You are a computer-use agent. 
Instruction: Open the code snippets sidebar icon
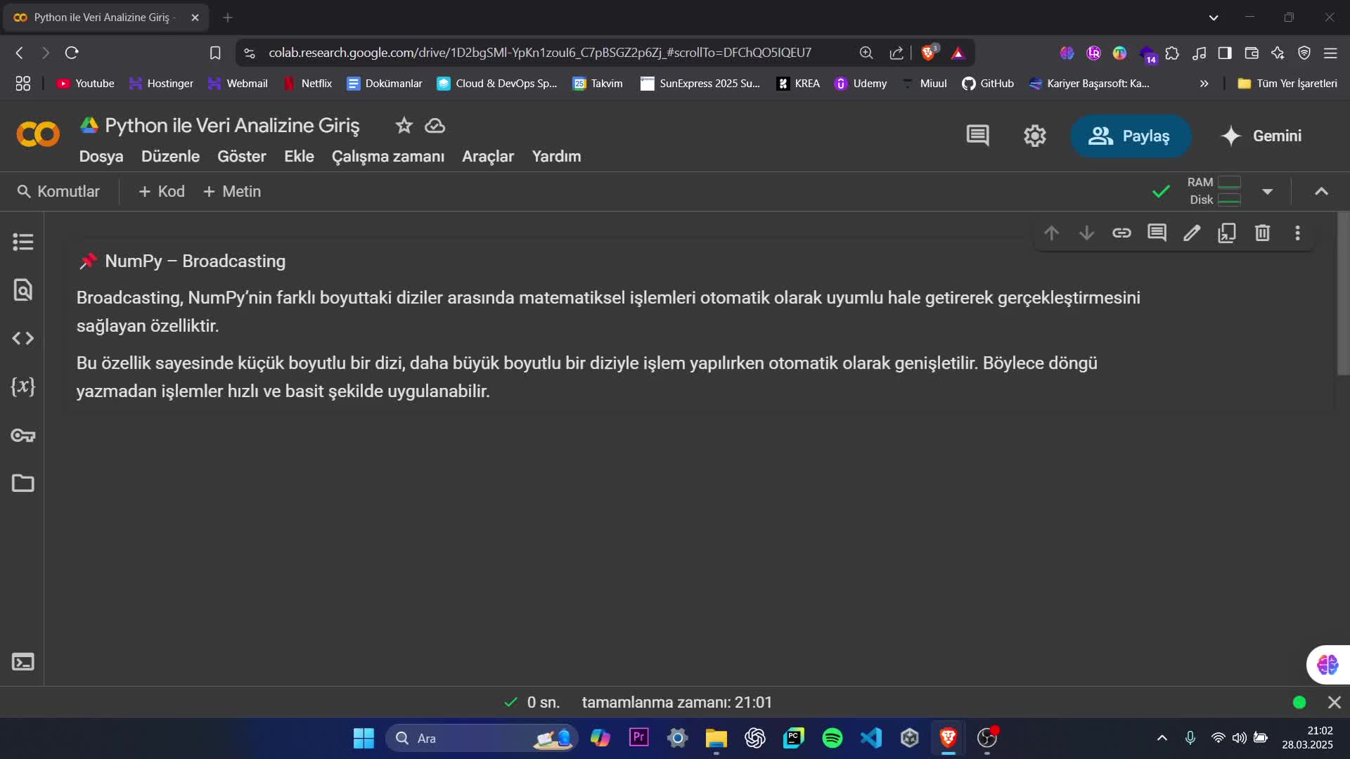(23, 338)
